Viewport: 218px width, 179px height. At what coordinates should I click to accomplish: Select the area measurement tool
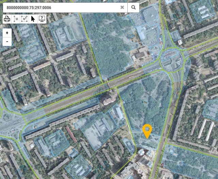[x=24, y=19]
